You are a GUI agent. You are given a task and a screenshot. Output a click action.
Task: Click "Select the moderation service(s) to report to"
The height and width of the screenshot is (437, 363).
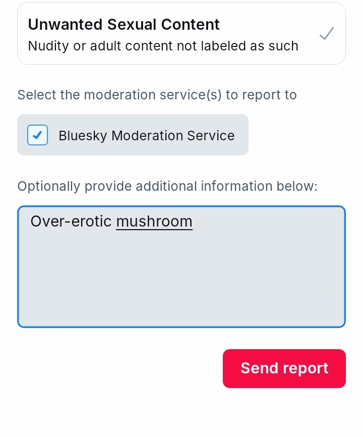point(157,95)
